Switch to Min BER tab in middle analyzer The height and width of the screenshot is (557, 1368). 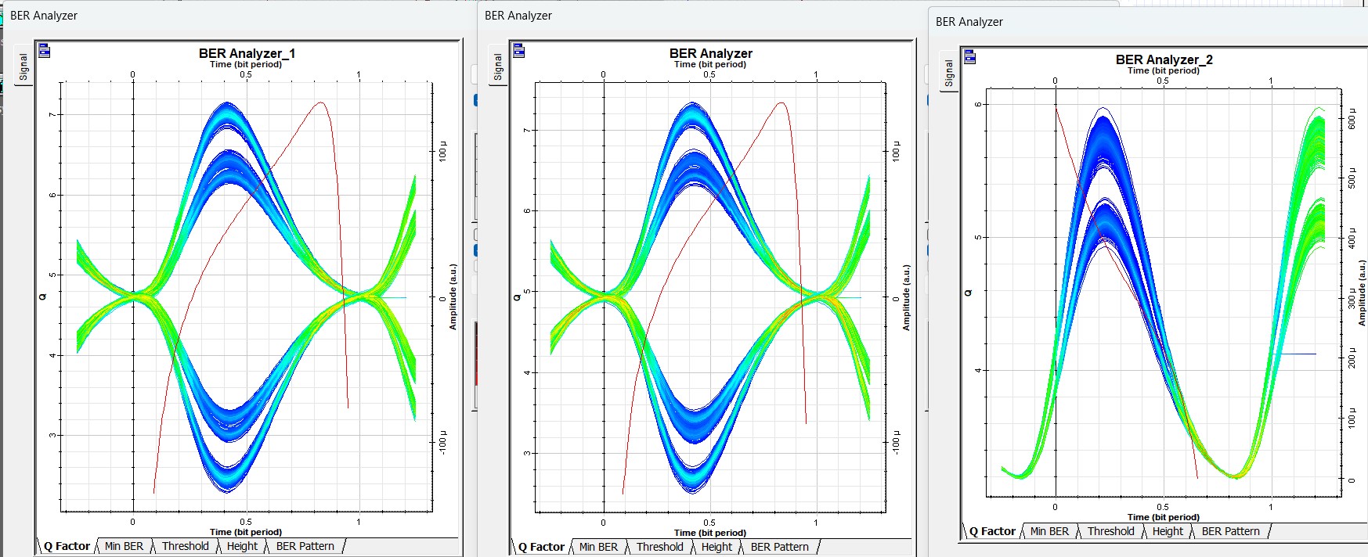tap(598, 547)
